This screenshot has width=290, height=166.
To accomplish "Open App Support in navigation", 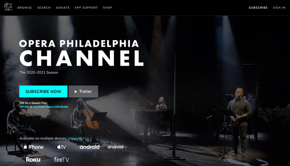I will click(86, 7).
